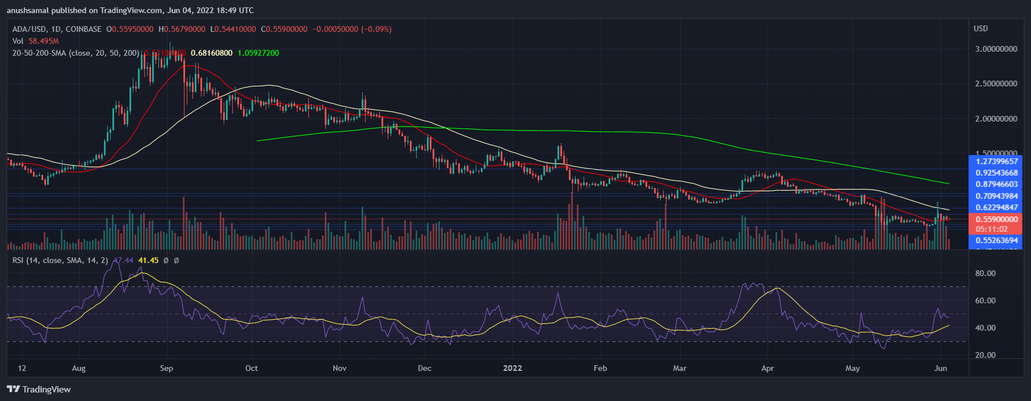Select the 20-50-200-SMA indicator legend
The width and height of the screenshot is (1031, 401).
click(76, 53)
